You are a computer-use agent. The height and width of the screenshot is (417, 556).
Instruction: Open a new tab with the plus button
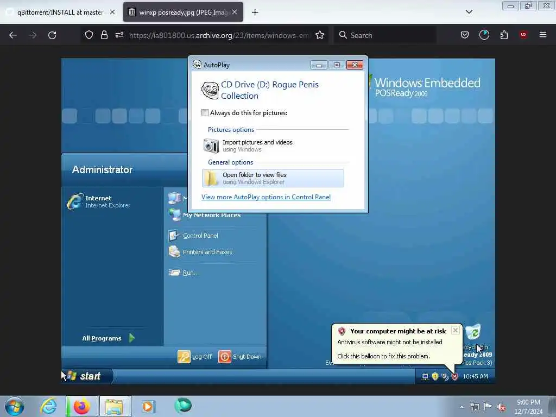point(255,12)
